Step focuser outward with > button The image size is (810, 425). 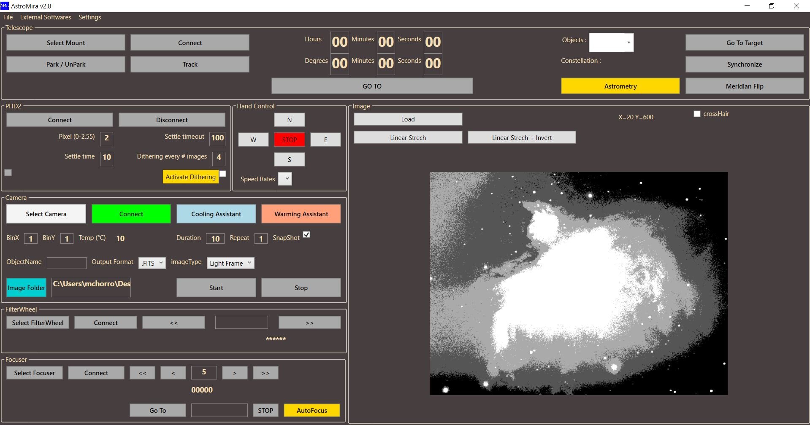pyautogui.click(x=235, y=373)
